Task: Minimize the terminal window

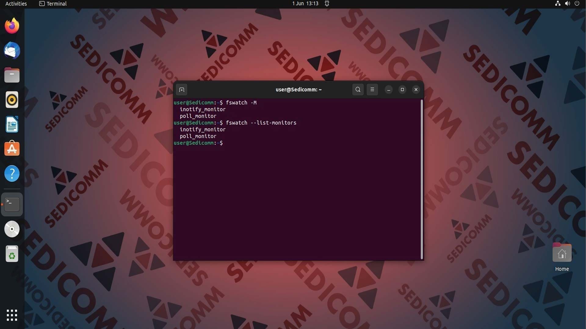Action: pos(389,90)
